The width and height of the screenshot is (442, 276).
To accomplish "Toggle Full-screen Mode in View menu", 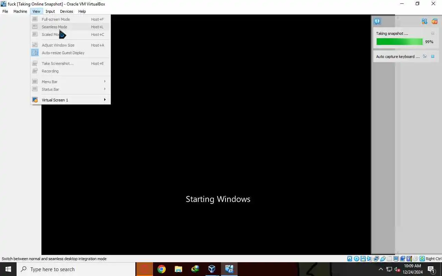I will [70, 19].
